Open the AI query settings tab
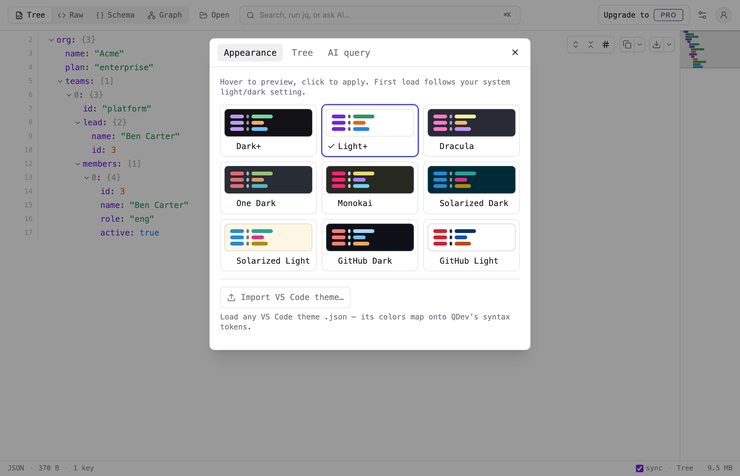This screenshot has height=476, width=740. 349,53
